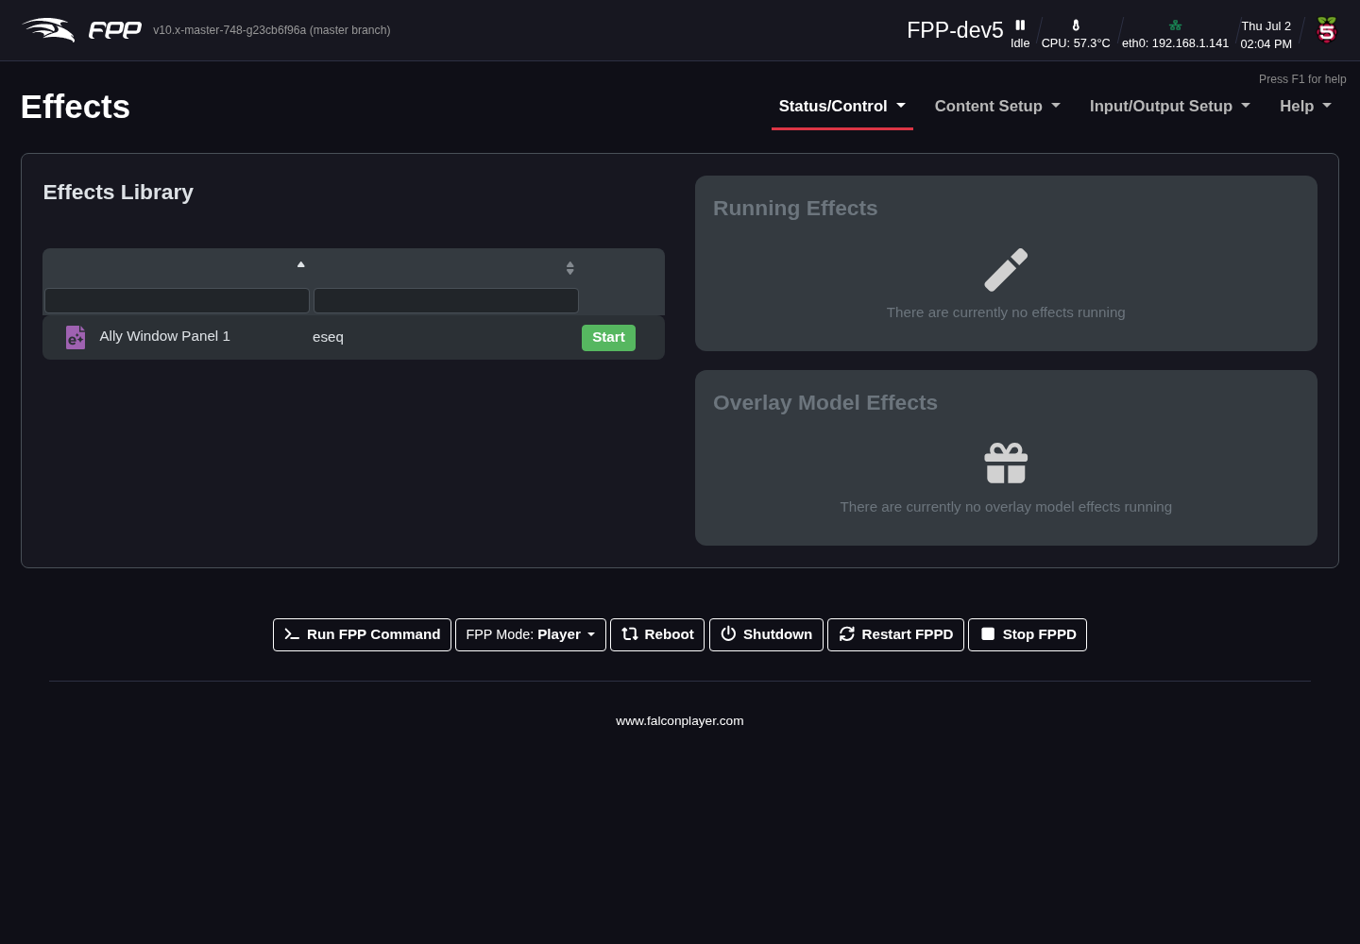This screenshot has height=944, width=1360.
Task: Click the Run FPP Command button
Action: click(362, 634)
